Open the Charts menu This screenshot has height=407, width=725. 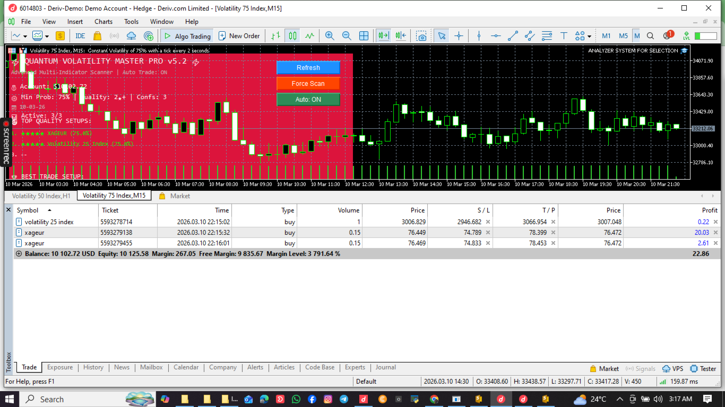(x=103, y=22)
